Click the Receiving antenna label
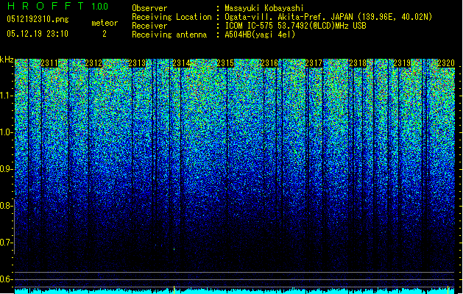The height and width of the screenshot is (294, 463). [x=169, y=35]
